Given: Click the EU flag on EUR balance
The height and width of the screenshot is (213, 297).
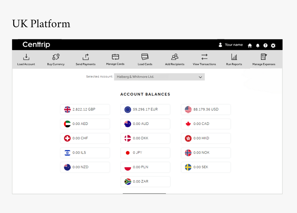Looking at the screenshot, I should pyautogui.click(x=128, y=109).
